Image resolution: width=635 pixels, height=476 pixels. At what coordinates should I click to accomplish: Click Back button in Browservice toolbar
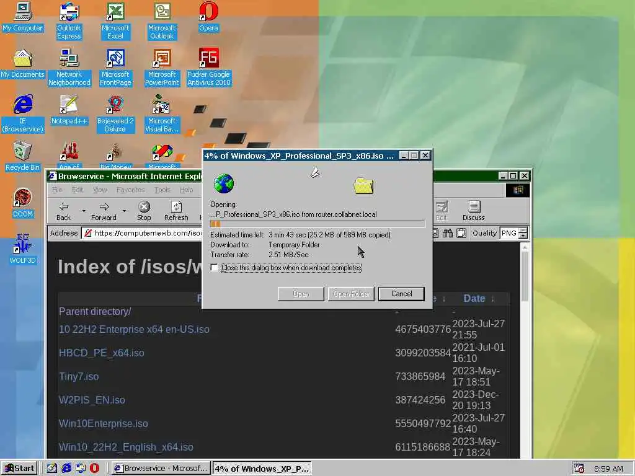tap(64, 212)
